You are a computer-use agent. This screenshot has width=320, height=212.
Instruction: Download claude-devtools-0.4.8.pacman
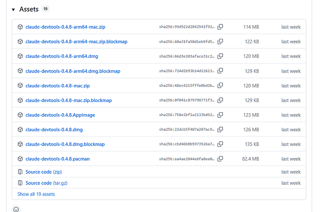point(58,159)
